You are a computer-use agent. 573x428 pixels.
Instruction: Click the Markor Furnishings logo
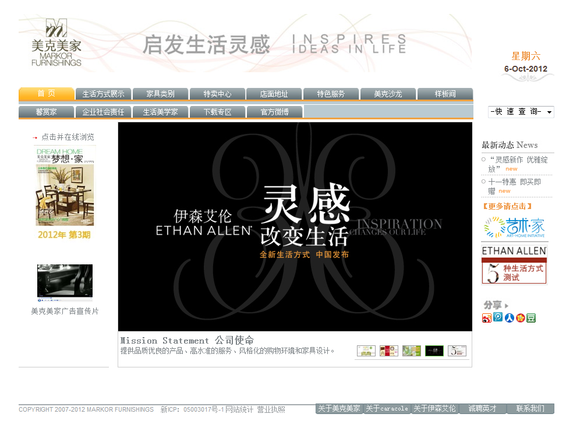click(56, 43)
